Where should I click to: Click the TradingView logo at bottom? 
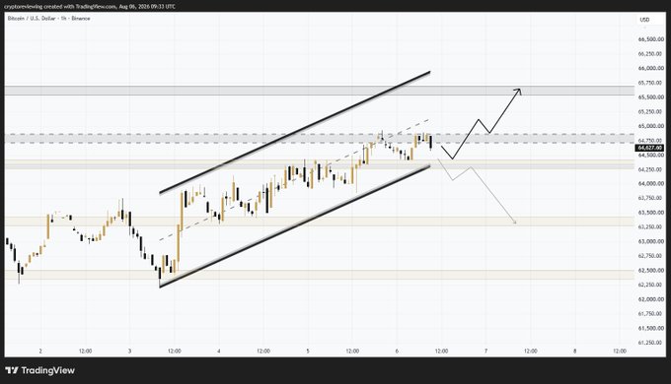pos(40,370)
